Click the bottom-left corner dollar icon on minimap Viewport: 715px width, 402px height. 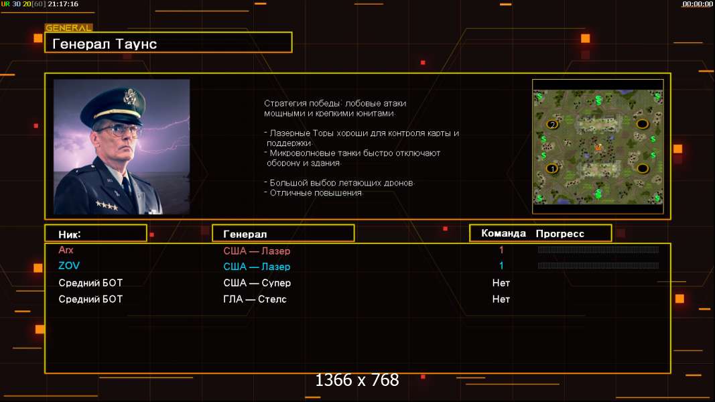pyautogui.click(x=539, y=198)
